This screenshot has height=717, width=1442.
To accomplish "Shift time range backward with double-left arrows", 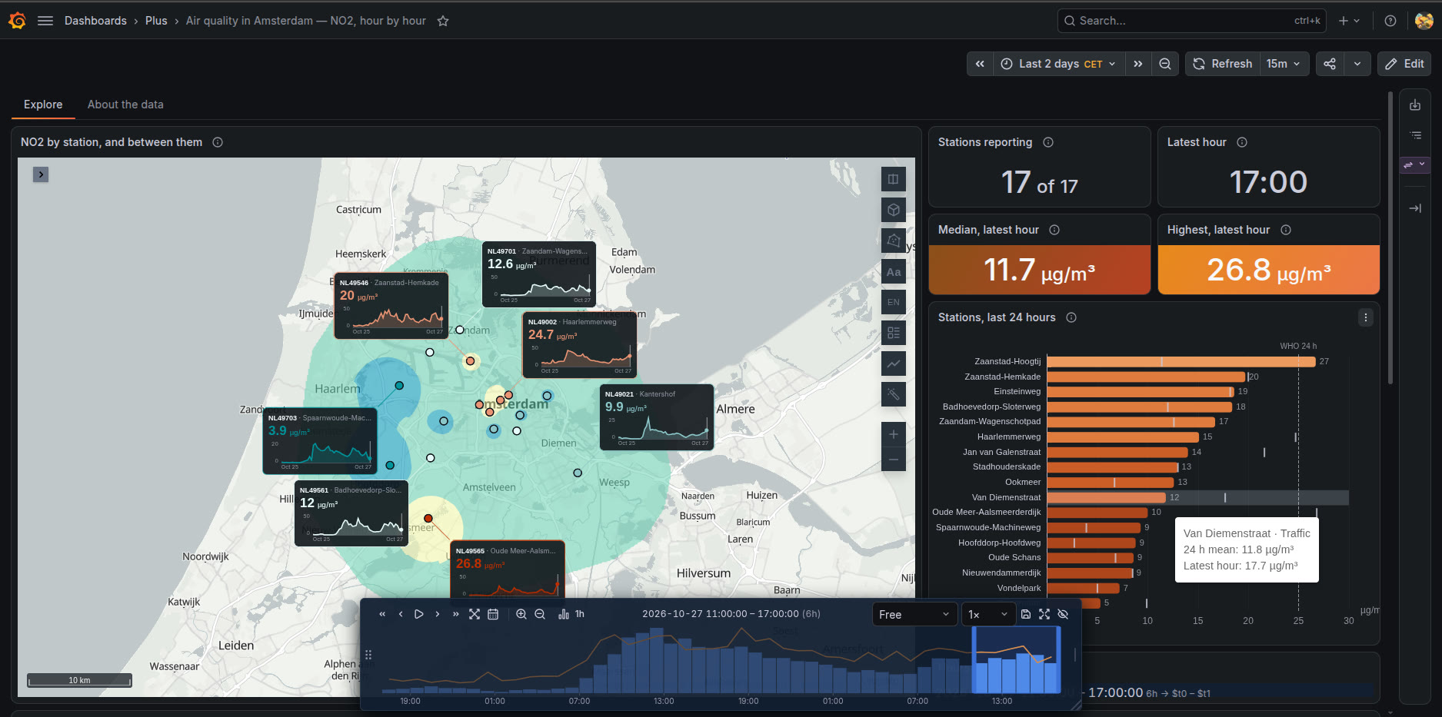I will click(x=980, y=64).
